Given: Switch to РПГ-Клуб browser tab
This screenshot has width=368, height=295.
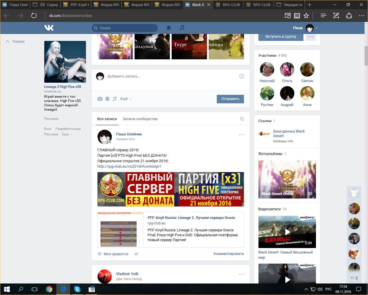Looking at the screenshot, I should [x=76, y=5].
